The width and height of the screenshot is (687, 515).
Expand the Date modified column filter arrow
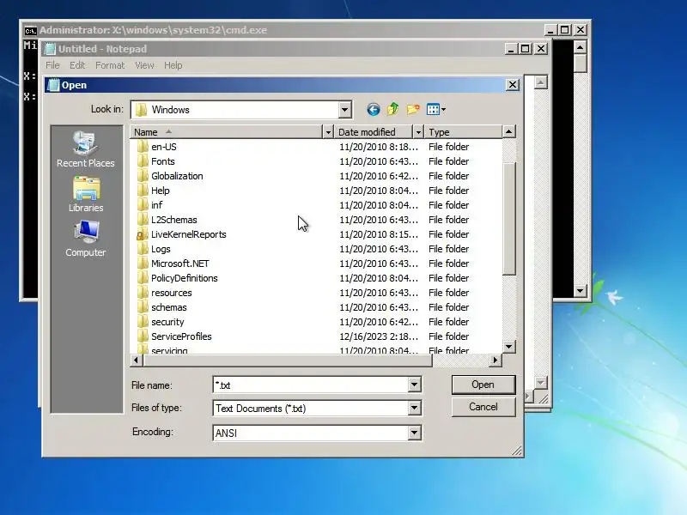point(418,132)
